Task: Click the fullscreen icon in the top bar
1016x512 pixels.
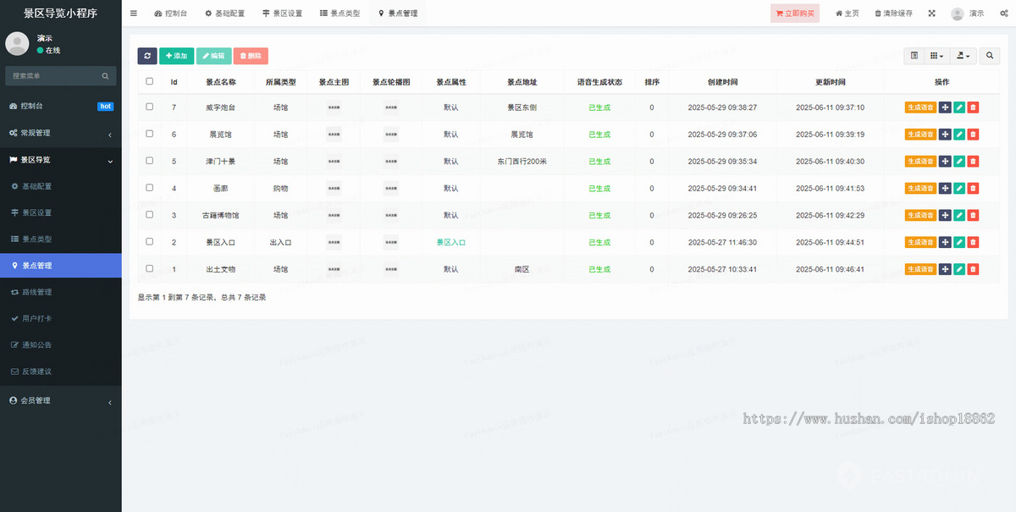Action: 930,13
